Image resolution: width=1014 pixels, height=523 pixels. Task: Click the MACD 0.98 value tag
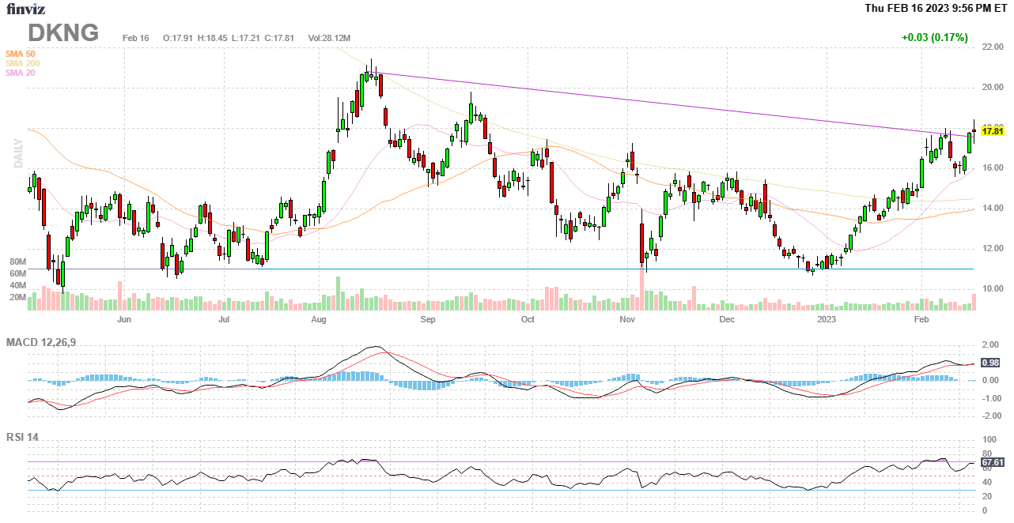click(989, 363)
